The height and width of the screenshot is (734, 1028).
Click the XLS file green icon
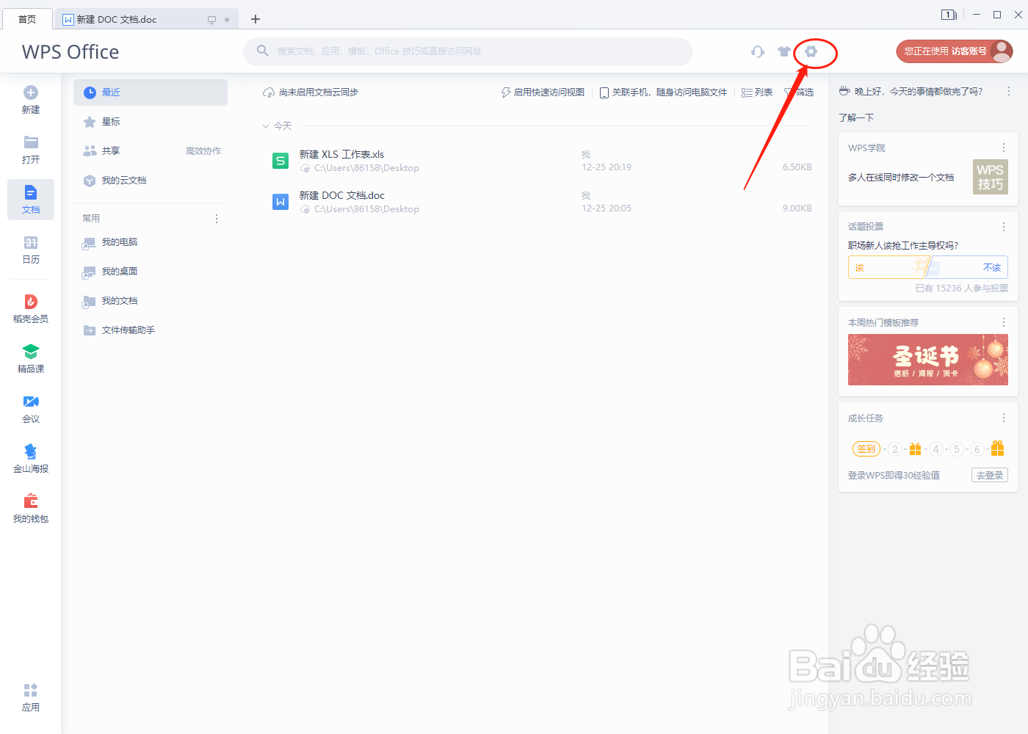coord(280,161)
